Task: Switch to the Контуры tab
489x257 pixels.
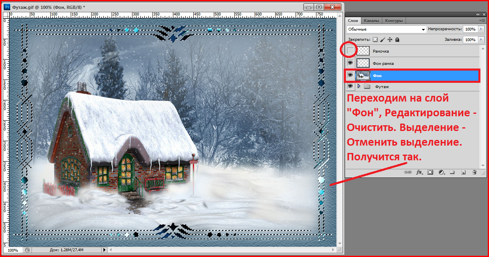Action: point(394,20)
